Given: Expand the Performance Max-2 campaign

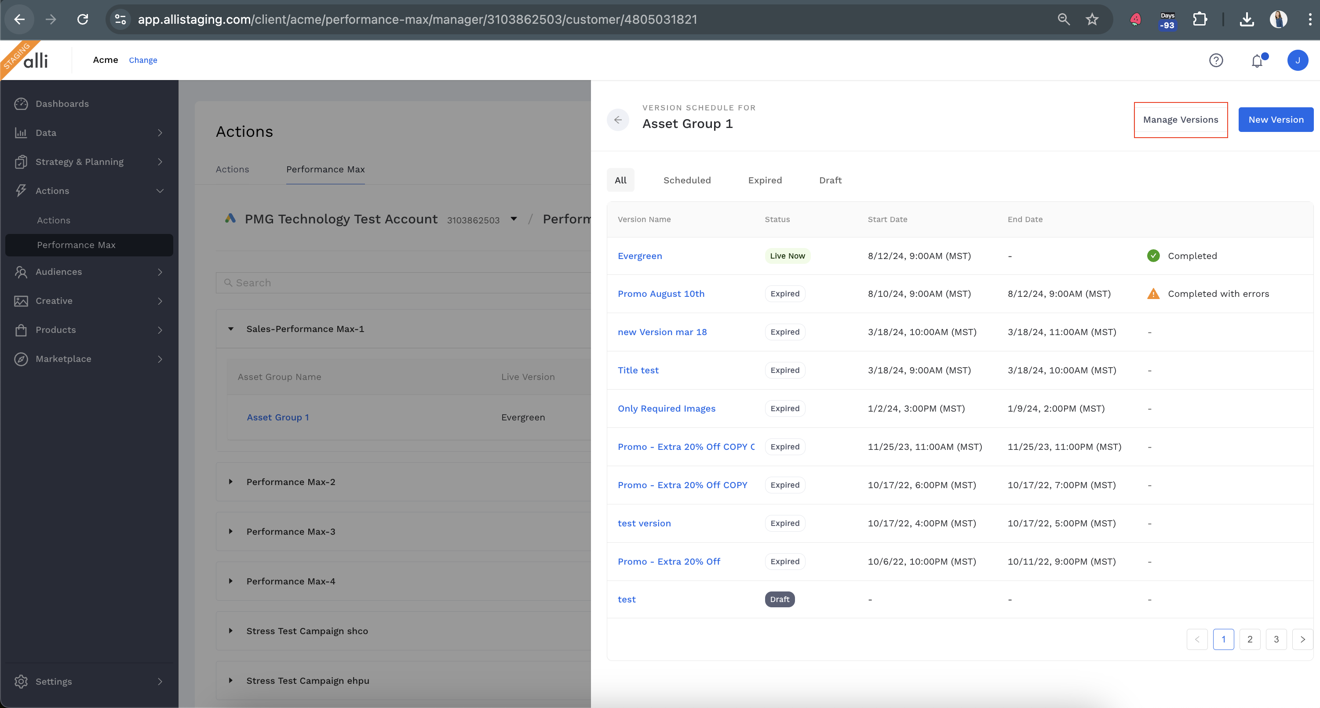Looking at the screenshot, I should tap(230, 482).
